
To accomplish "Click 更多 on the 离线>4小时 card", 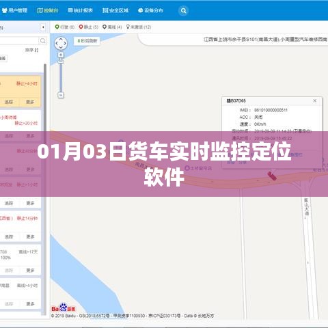I will pos(30,304).
